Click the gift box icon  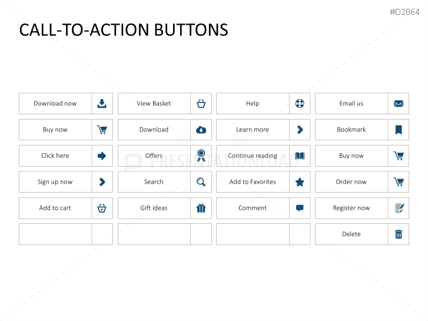pos(201,208)
